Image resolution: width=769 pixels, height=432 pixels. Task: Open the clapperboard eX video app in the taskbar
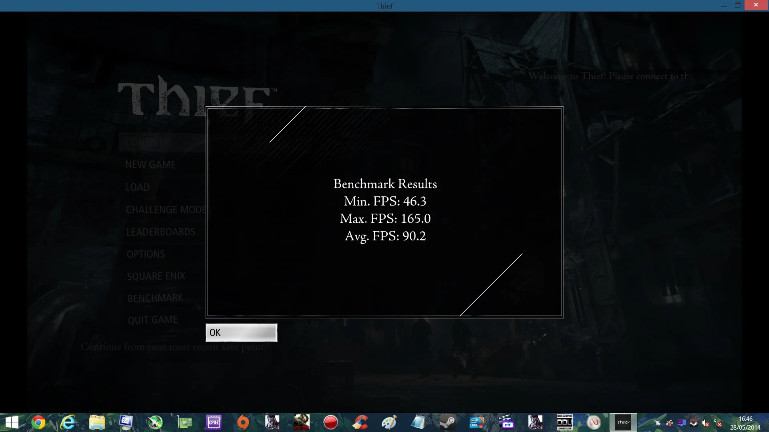pyautogui.click(x=506, y=422)
